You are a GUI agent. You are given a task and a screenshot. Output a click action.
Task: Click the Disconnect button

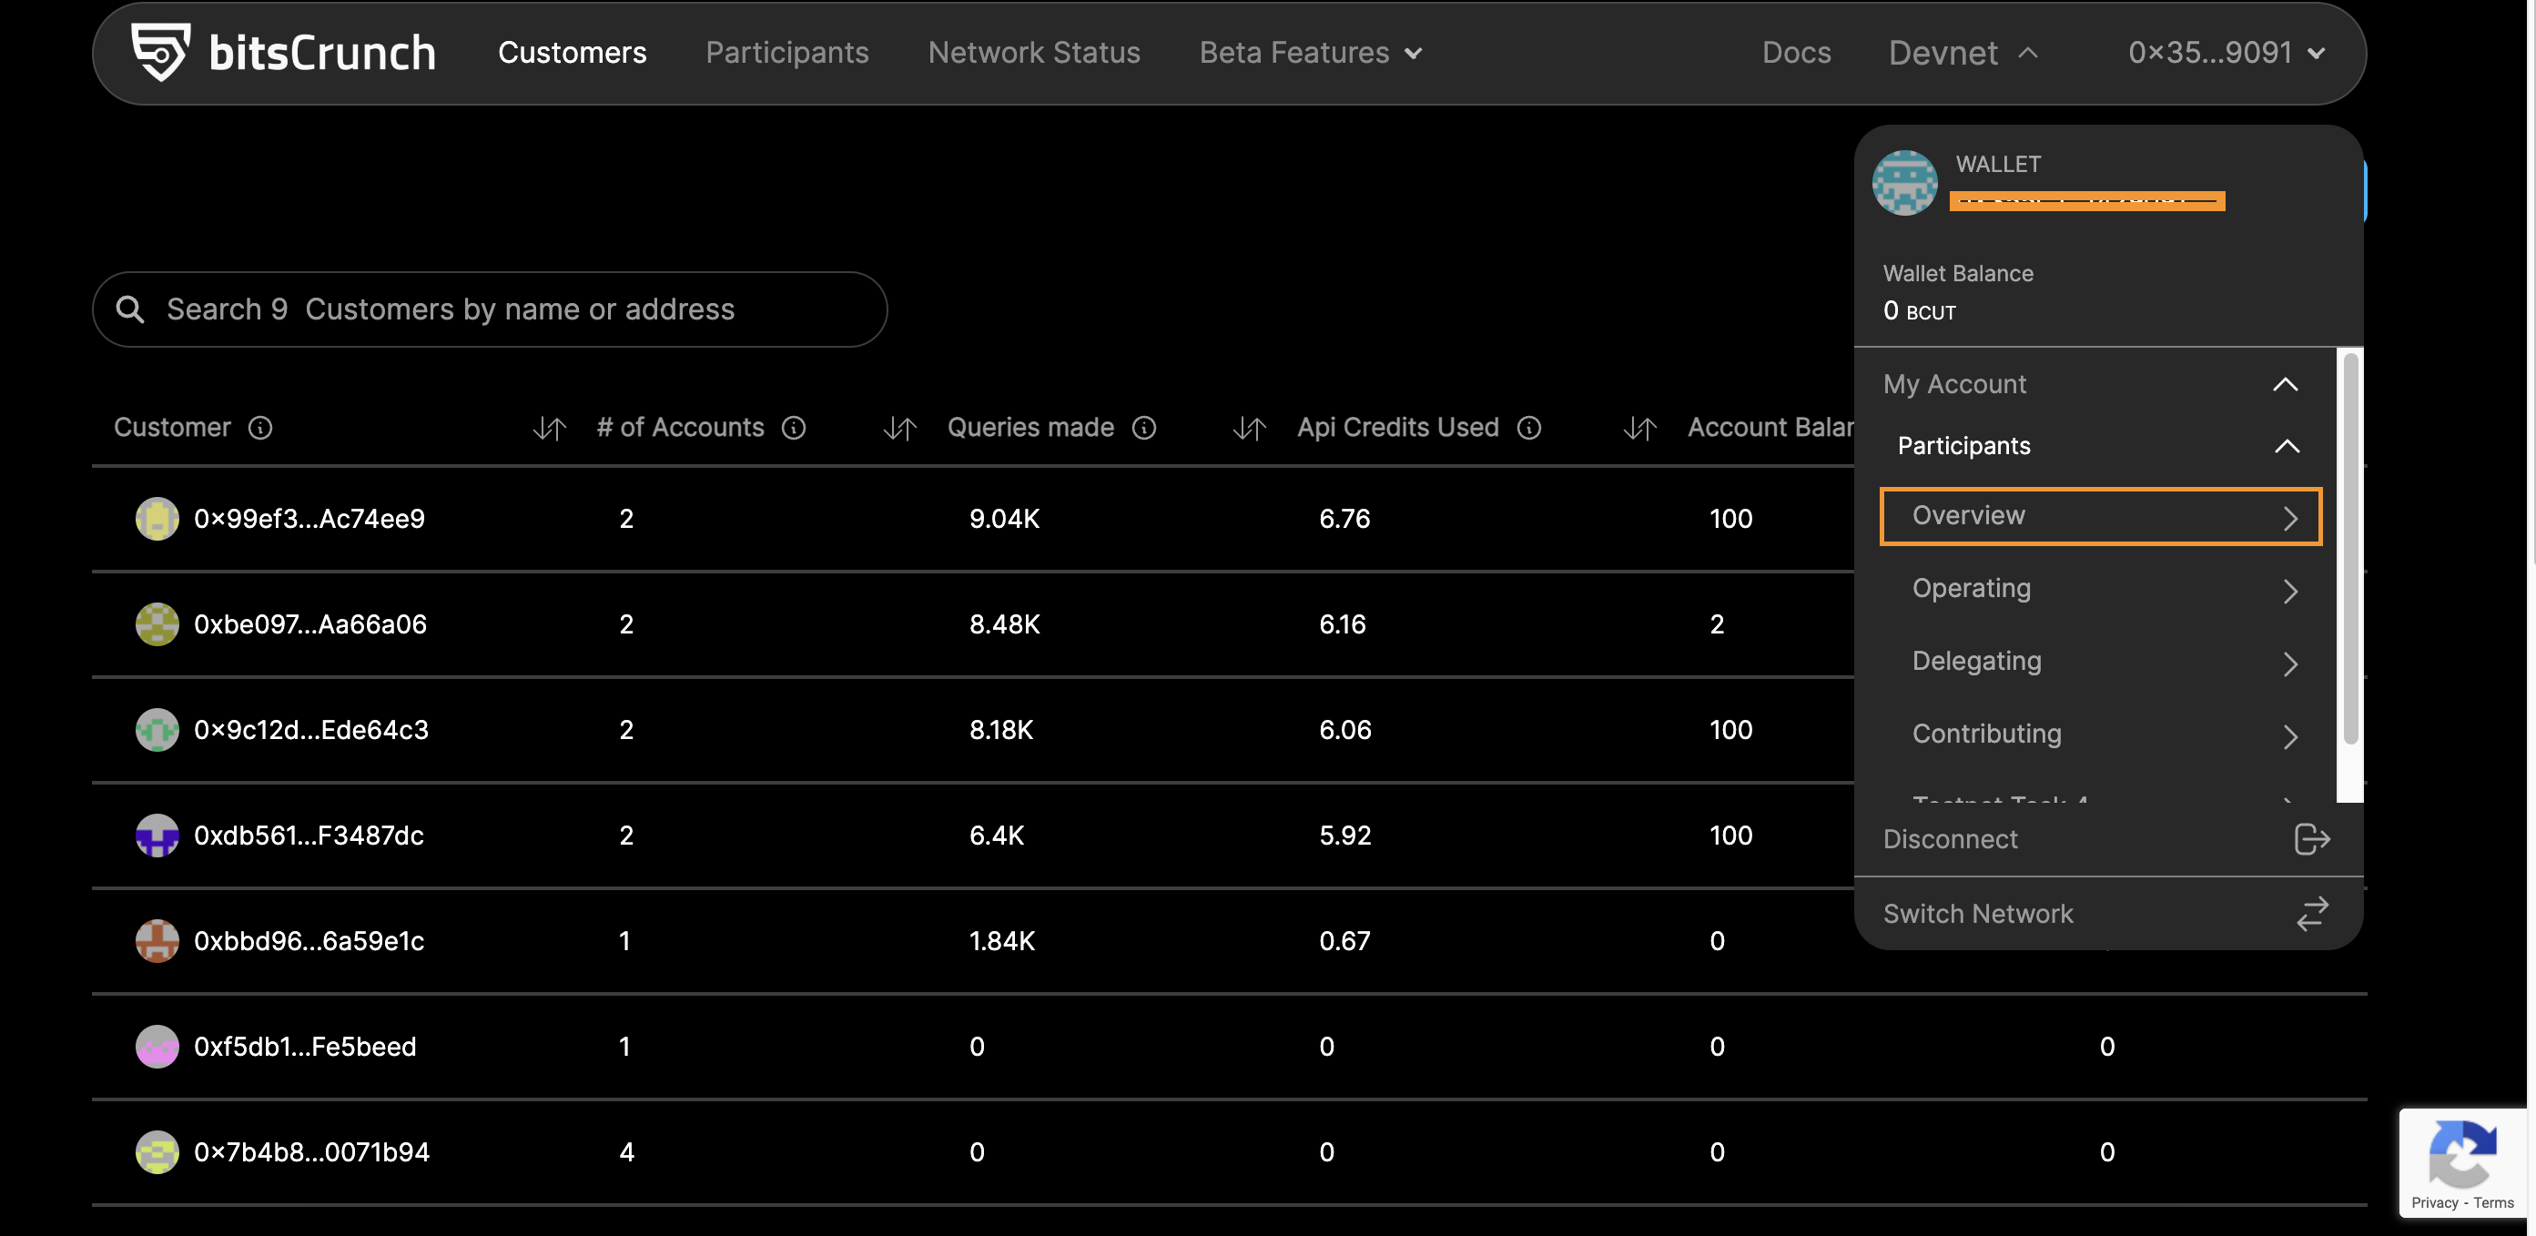2108,839
